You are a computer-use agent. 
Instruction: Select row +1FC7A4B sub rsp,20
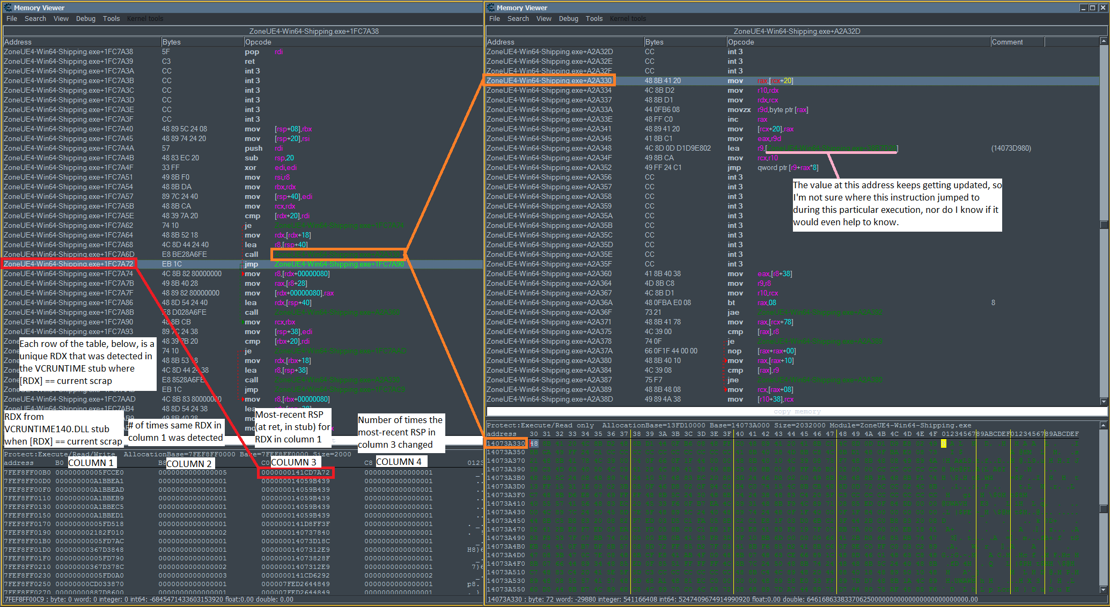[242, 158]
